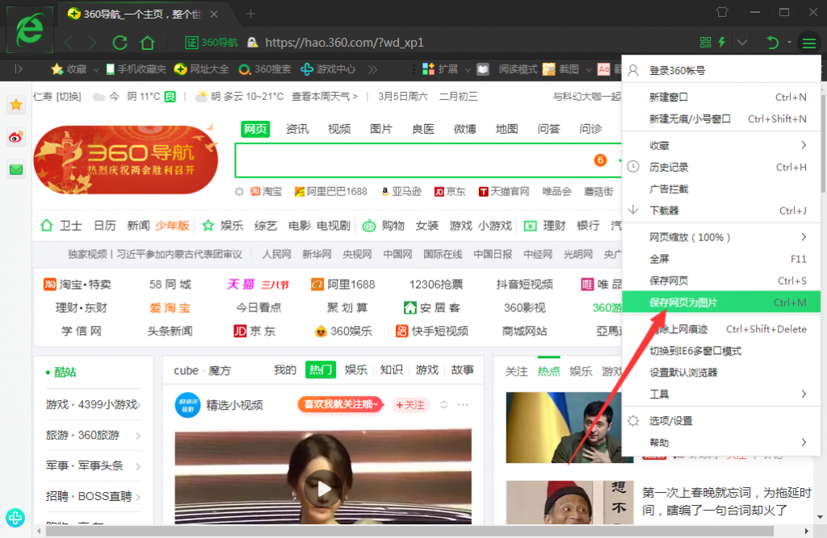Open the 收藏 bookmarks star button
Screen dimensions: 827x538
[x=69, y=69]
